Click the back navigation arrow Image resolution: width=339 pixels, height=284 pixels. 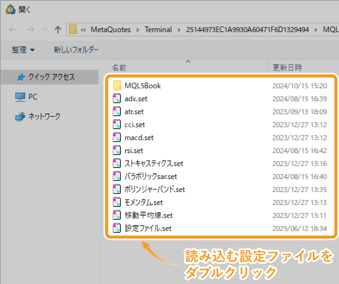coord(12,29)
